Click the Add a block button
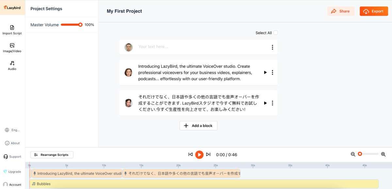The width and height of the screenshot is (392, 189). click(198, 126)
